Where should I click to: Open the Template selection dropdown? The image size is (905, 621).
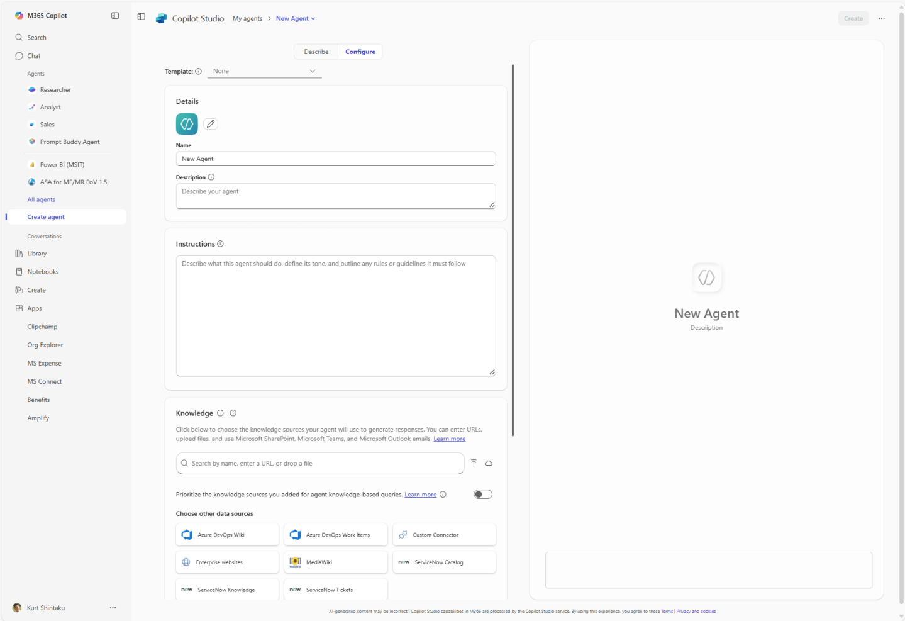pyautogui.click(x=264, y=71)
